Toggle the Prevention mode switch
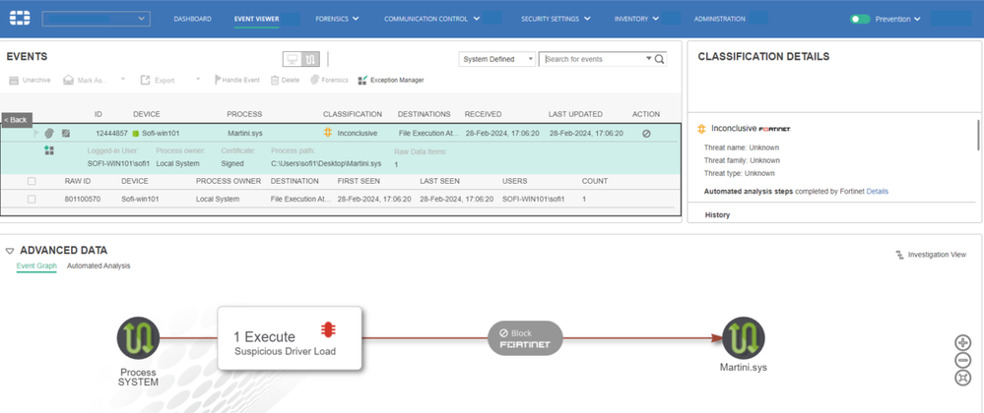The image size is (984, 413). [860, 19]
